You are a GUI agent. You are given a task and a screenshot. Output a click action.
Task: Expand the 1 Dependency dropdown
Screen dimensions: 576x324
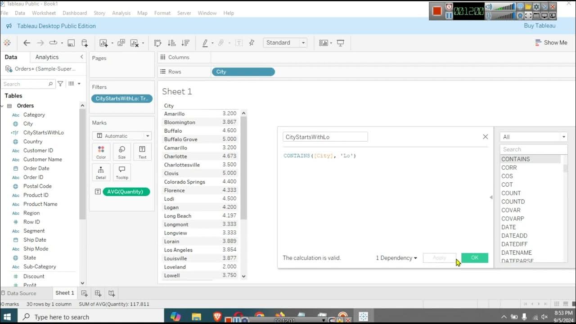(x=396, y=258)
